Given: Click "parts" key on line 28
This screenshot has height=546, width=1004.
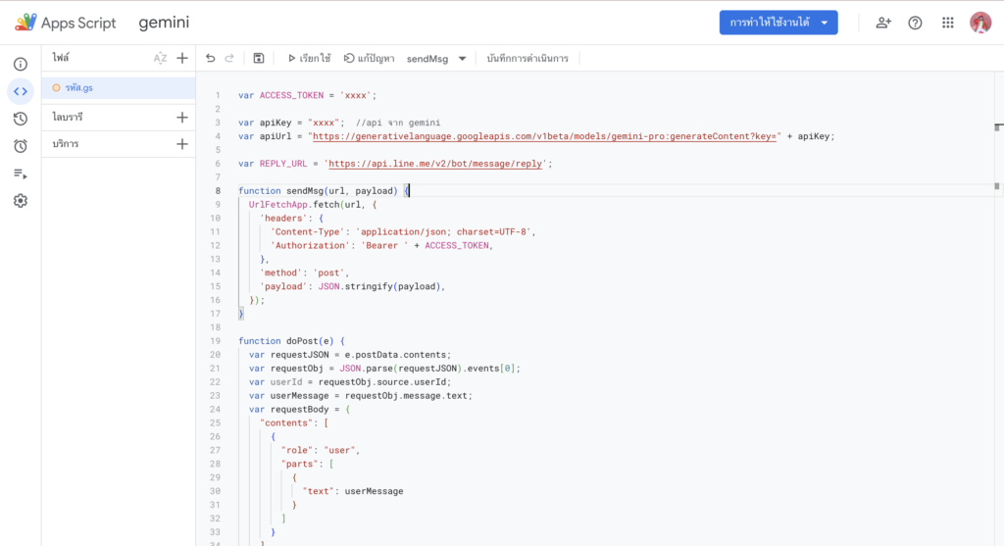Looking at the screenshot, I should [x=299, y=464].
